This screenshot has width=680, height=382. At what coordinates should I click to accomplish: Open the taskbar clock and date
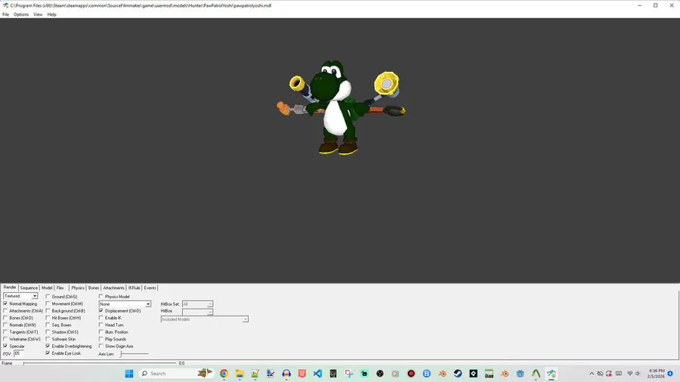click(656, 374)
